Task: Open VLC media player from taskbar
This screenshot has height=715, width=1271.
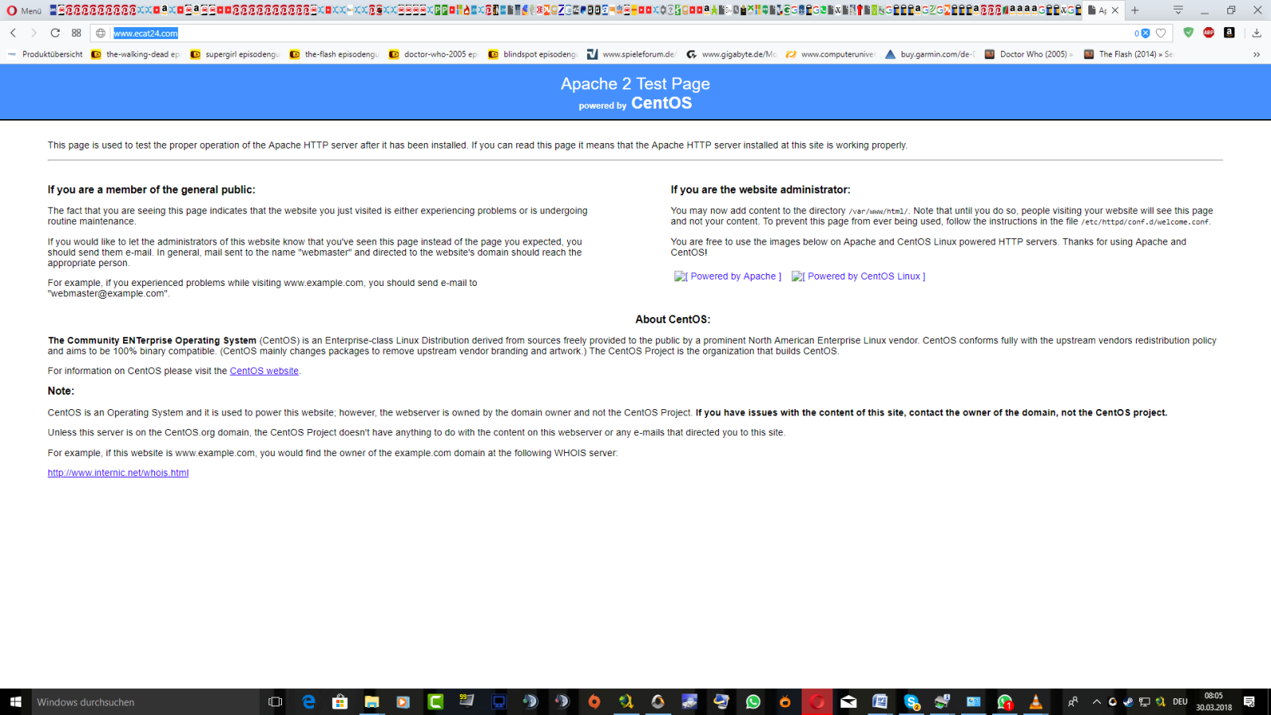Action: pos(1035,701)
